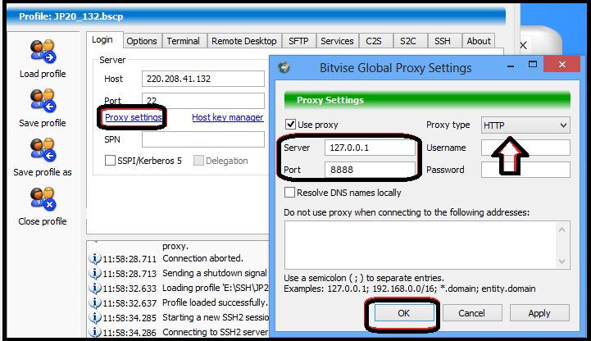Click the X button behind the dialog
Image resolution: width=591 pixels, height=341 pixels.
point(523,46)
